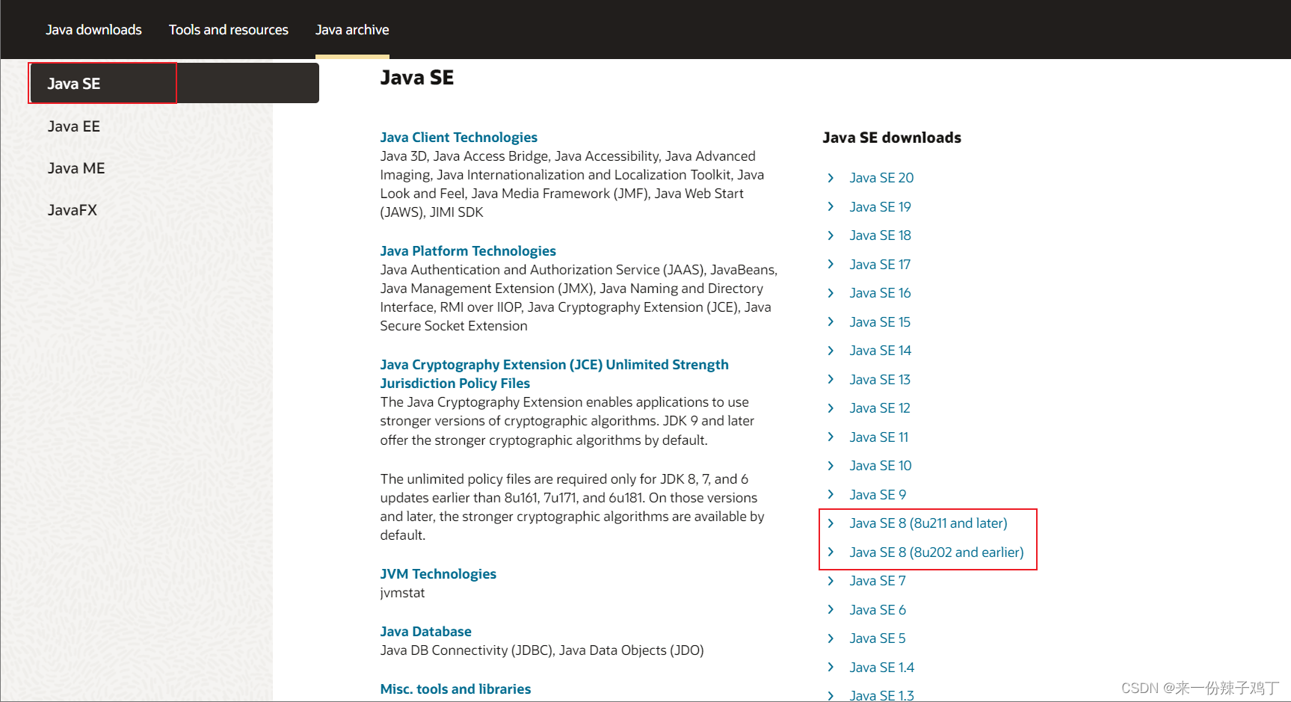
Task: Go to the JVM Technologies link
Action: pyautogui.click(x=438, y=574)
